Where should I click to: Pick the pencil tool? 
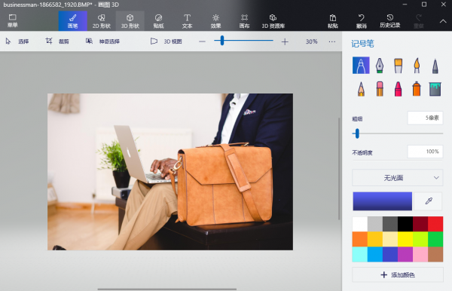pyautogui.click(x=361, y=89)
